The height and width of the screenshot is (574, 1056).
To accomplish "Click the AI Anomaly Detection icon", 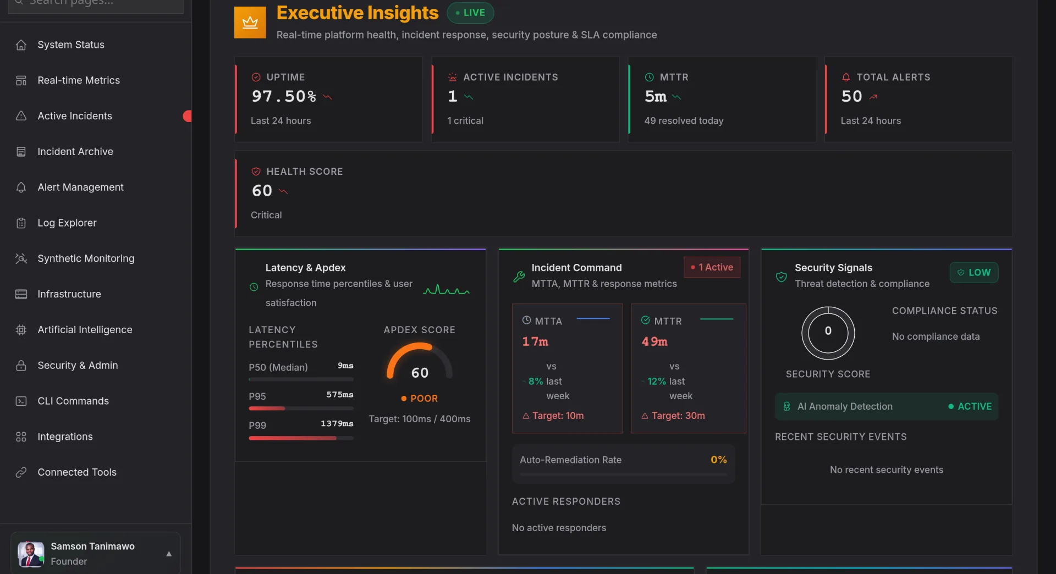I will click(787, 407).
